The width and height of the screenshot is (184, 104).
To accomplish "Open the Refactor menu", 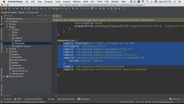I will 77,2.
